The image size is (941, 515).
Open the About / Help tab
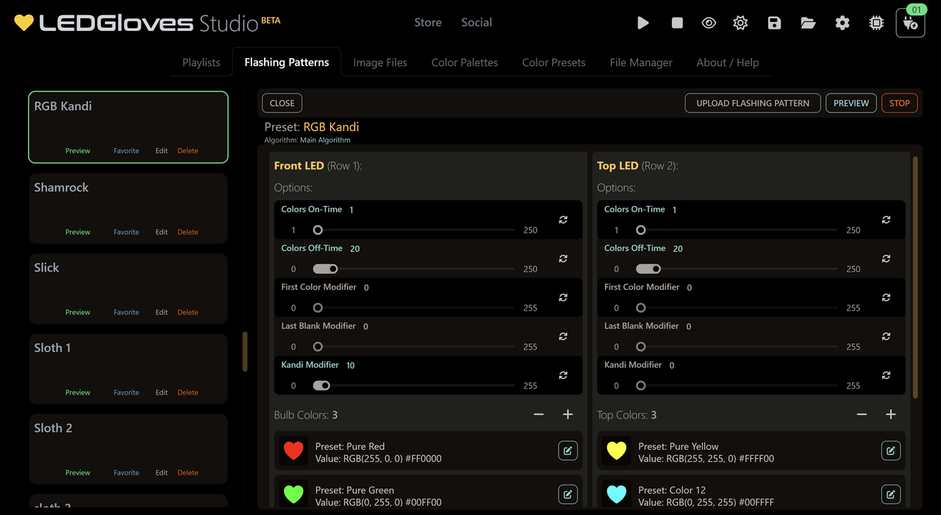pyautogui.click(x=728, y=63)
